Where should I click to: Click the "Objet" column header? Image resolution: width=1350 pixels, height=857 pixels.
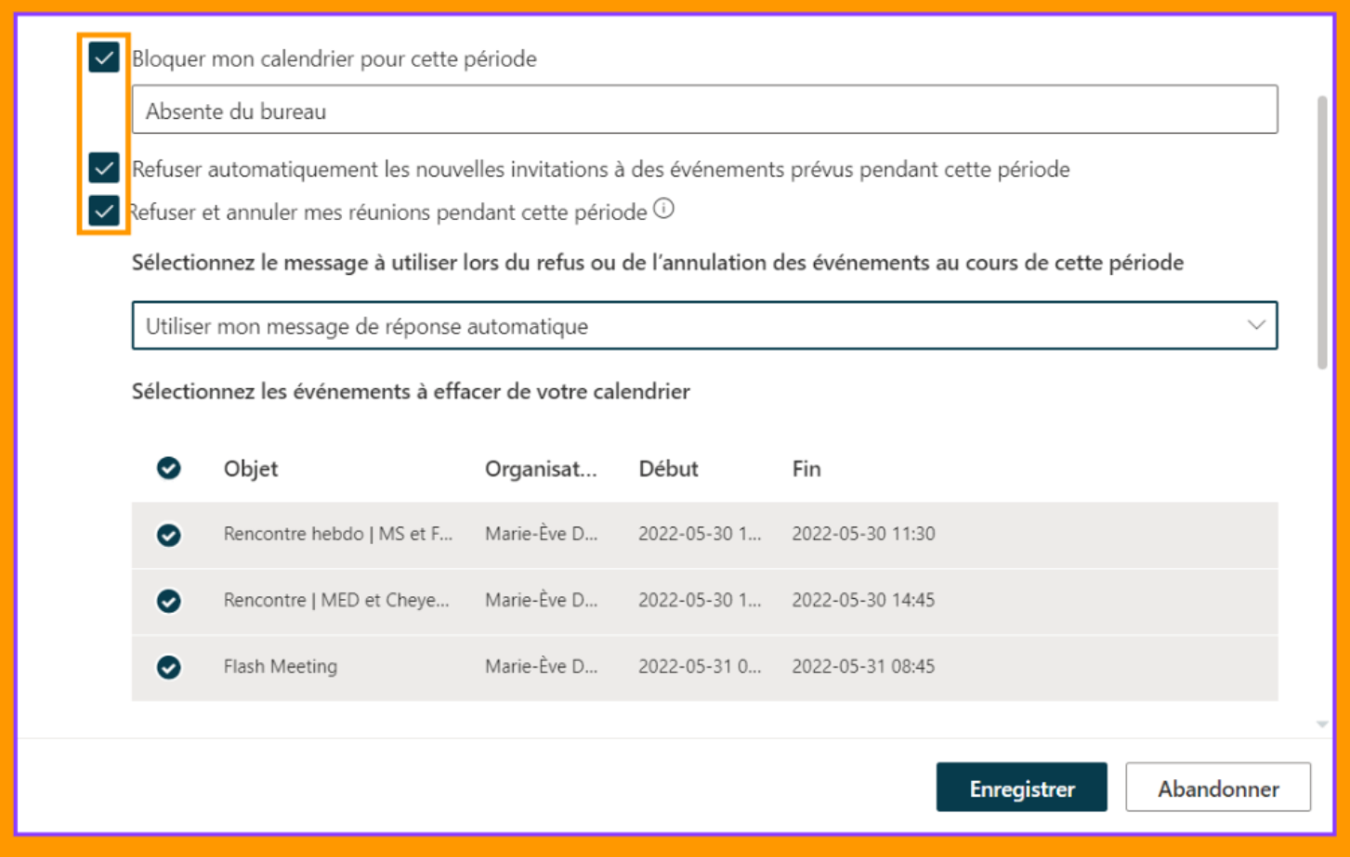pos(251,468)
